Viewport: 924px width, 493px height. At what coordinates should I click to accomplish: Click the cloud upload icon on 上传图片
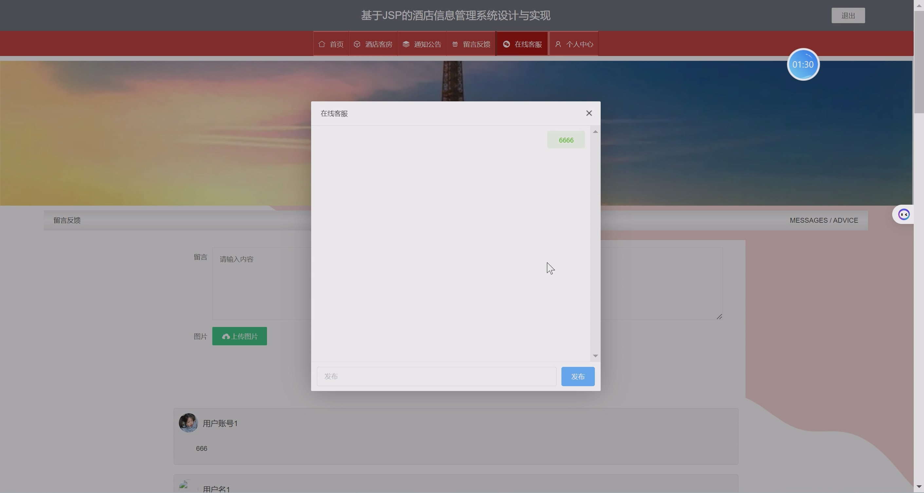pos(226,336)
